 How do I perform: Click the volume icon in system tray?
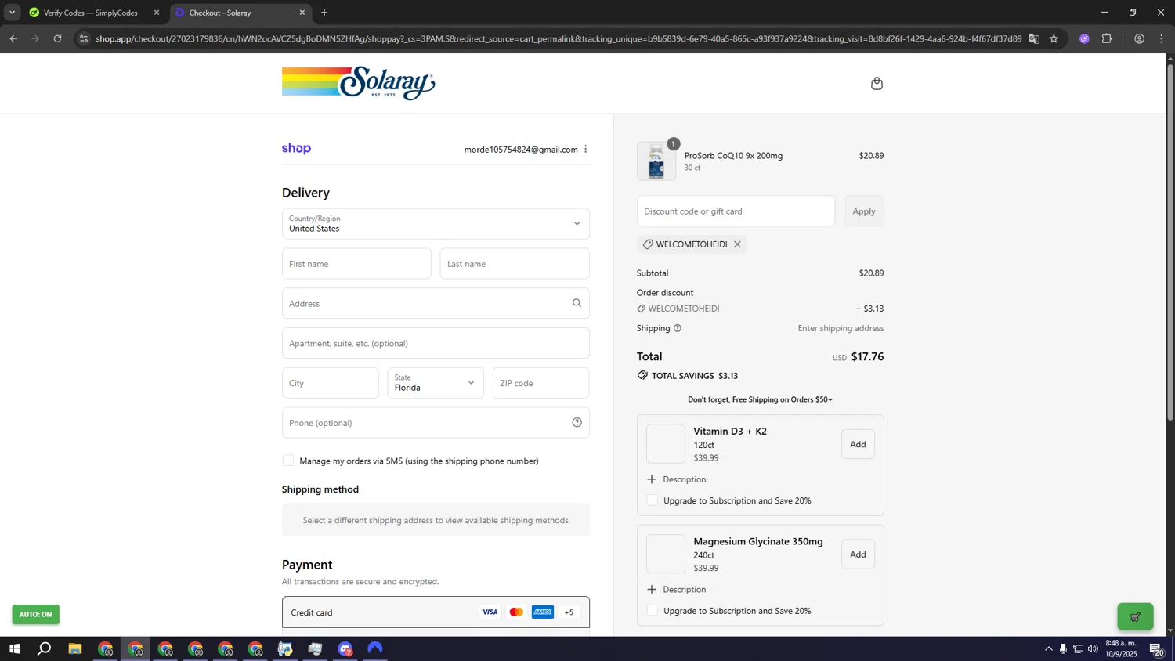[1093, 648]
